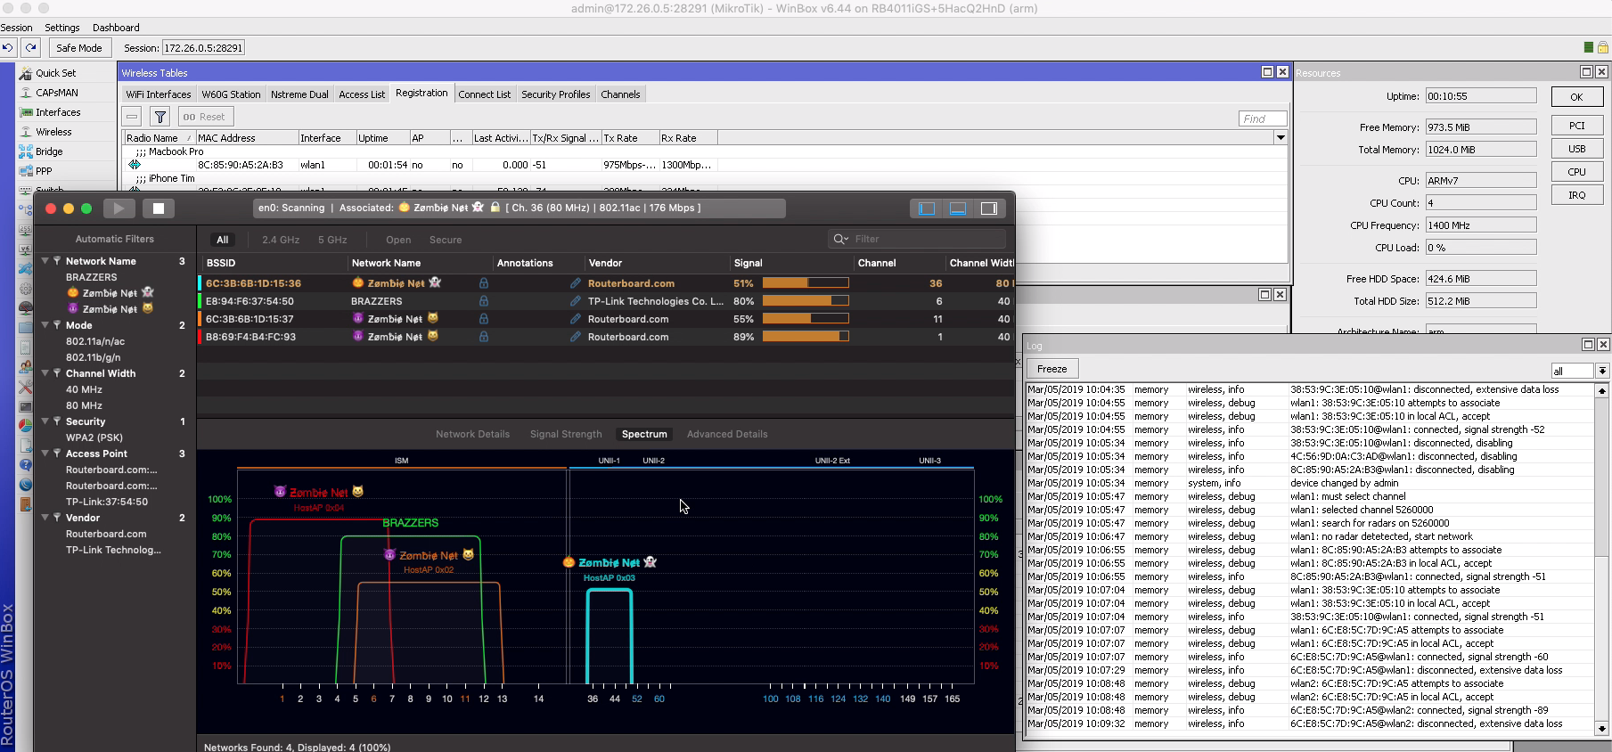Image resolution: width=1612 pixels, height=752 pixels.
Task: Switch to the Advanced Details tab
Action: [727, 434]
